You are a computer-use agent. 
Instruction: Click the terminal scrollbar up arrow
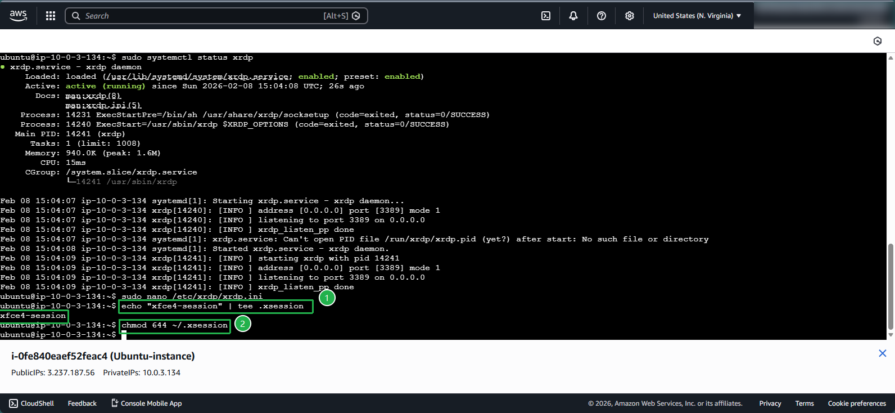891,57
